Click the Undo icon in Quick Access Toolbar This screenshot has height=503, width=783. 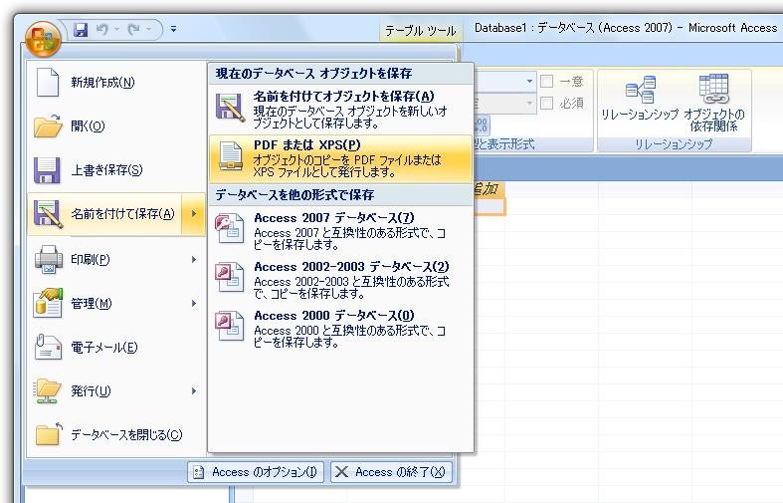(101, 30)
